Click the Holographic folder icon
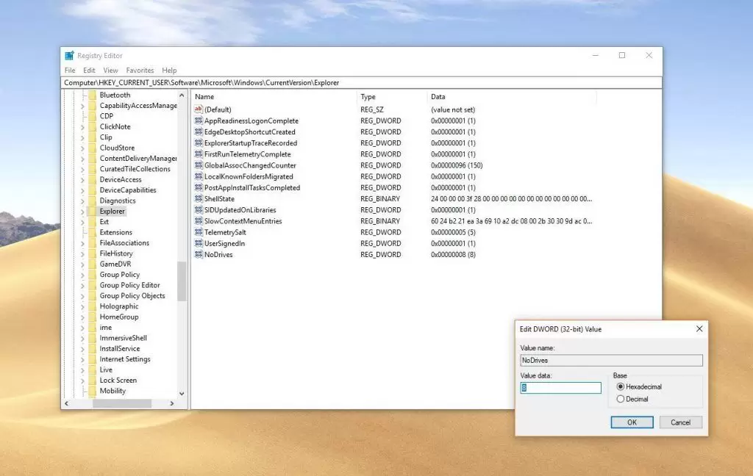Viewport: 753px width, 476px height. coord(92,306)
